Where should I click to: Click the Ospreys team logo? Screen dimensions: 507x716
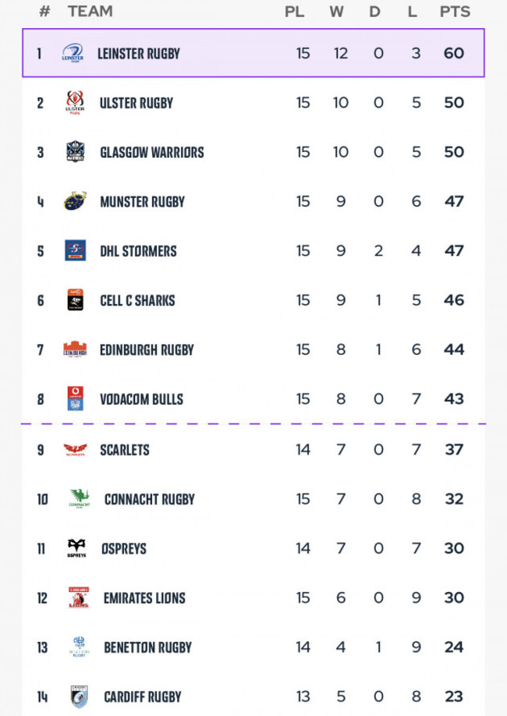[75, 548]
